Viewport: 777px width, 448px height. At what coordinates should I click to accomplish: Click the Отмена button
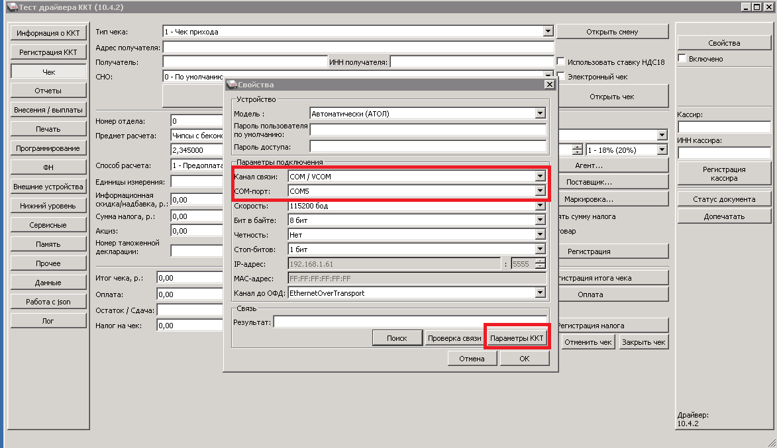click(x=472, y=359)
